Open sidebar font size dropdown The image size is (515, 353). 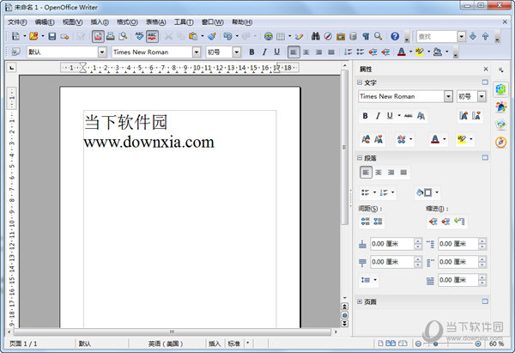coord(482,96)
